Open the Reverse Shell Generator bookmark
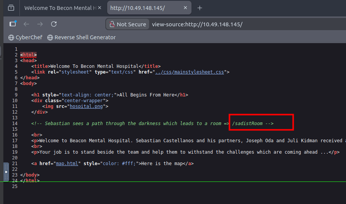 (81, 37)
